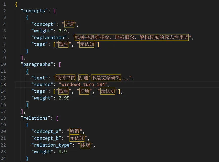This screenshot has width=219, height=162.
Task: Click line number 24 in the gutter
Action: tap(3, 158)
